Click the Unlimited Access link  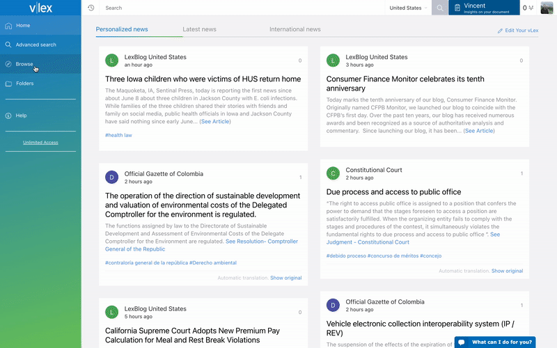[x=40, y=143]
